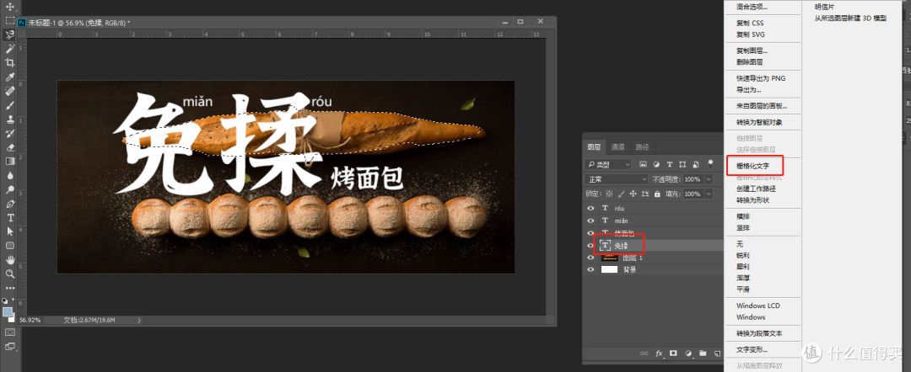Hide the róu text layer
This screenshot has height=372, width=911.
(x=590, y=208)
